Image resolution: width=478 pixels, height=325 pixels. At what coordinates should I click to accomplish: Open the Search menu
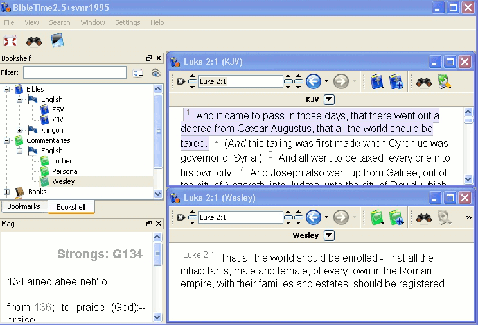[60, 22]
